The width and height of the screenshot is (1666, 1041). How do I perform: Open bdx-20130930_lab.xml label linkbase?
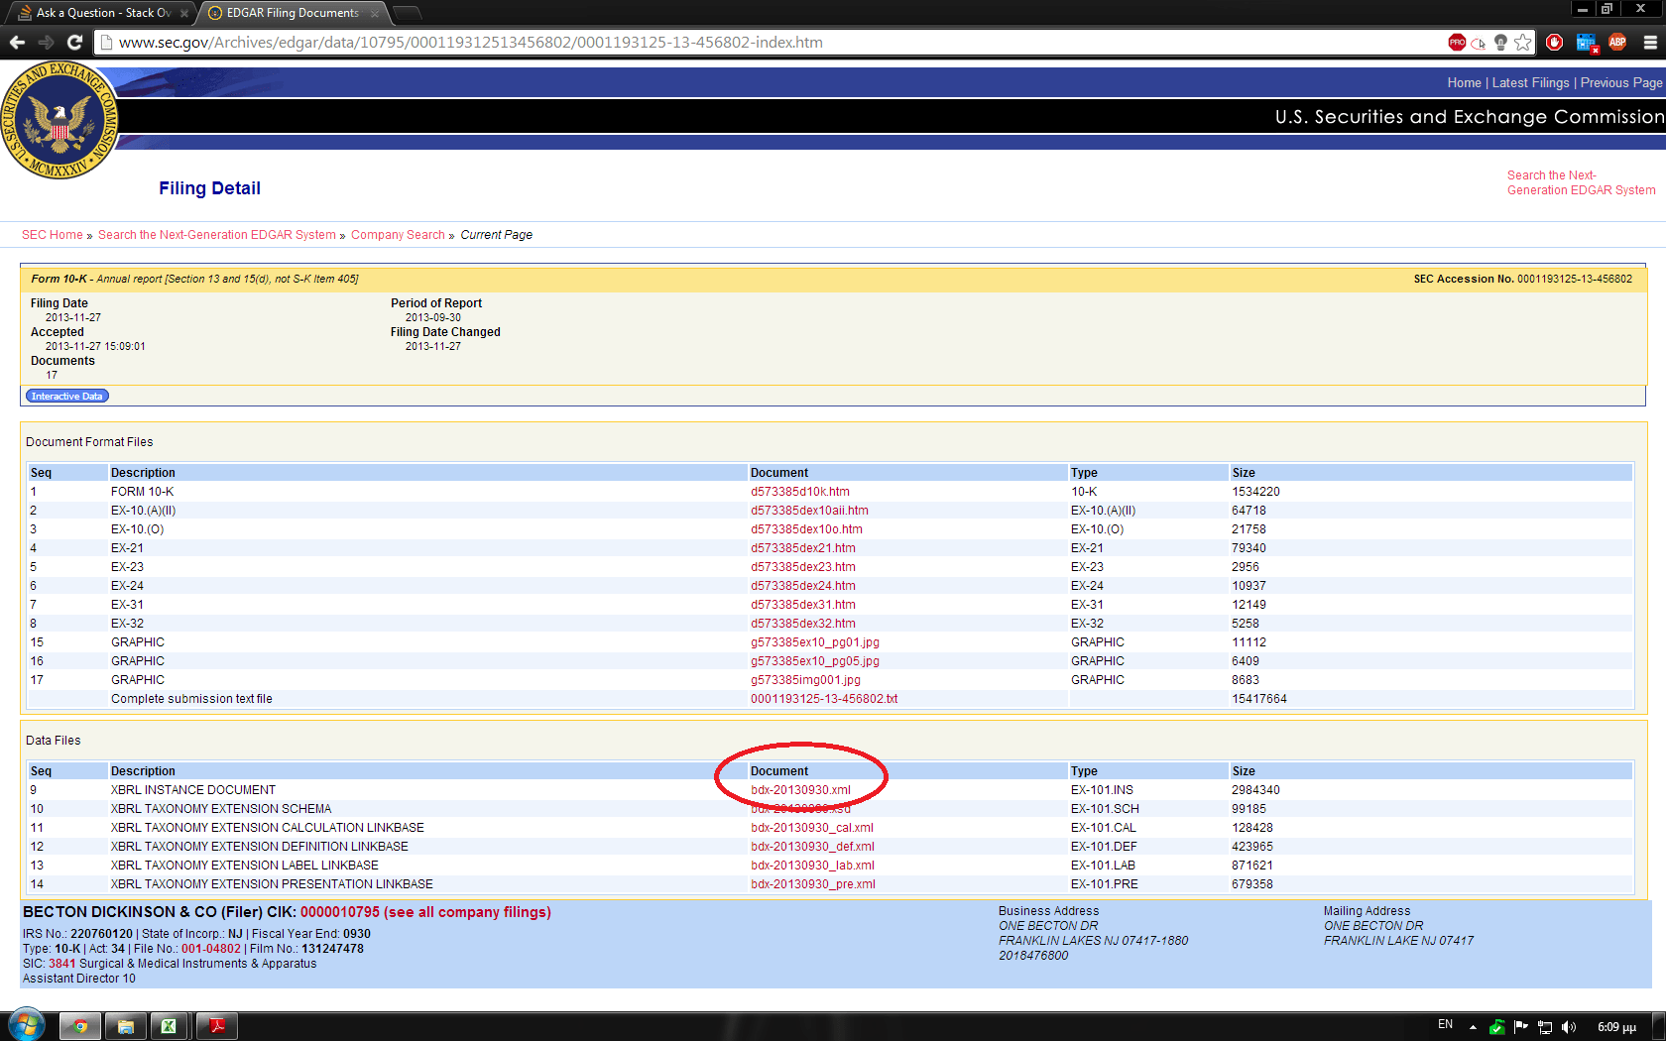point(812,866)
